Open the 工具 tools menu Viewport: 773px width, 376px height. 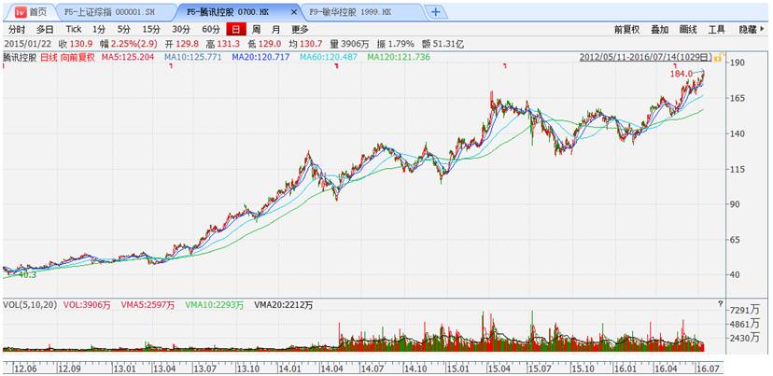(716, 30)
